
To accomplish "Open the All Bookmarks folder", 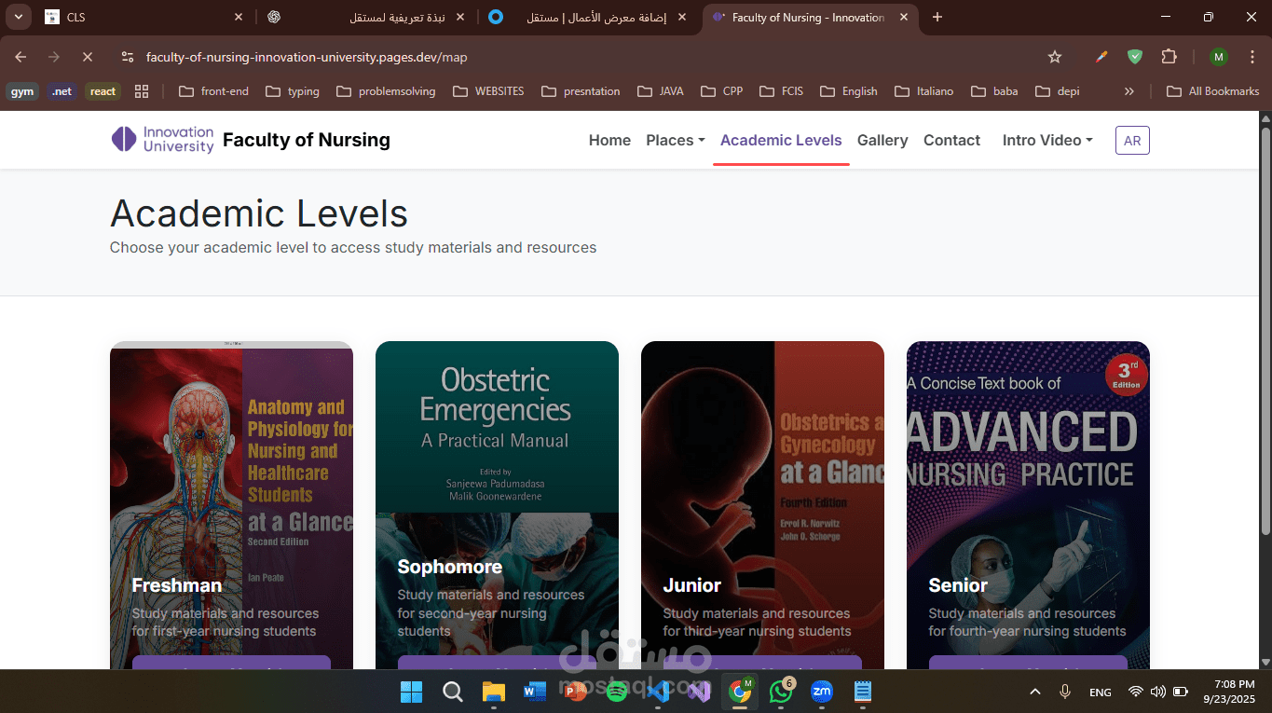I will pyautogui.click(x=1213, y=91).
